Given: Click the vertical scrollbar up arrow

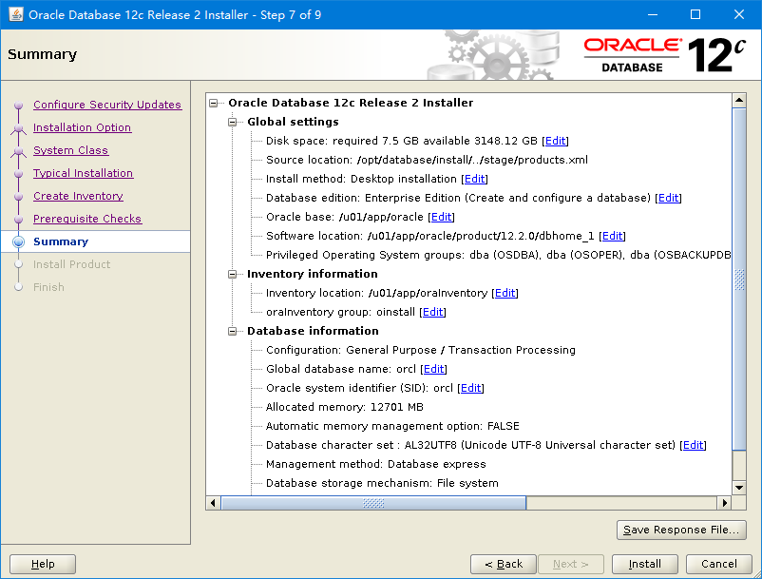Looking at the screenshot, I should 739,101.
